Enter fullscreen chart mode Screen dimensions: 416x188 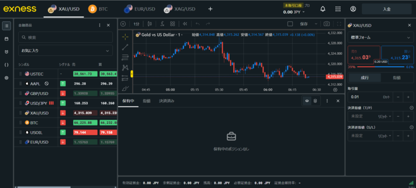pyautogui.click(x=339, y=24)
